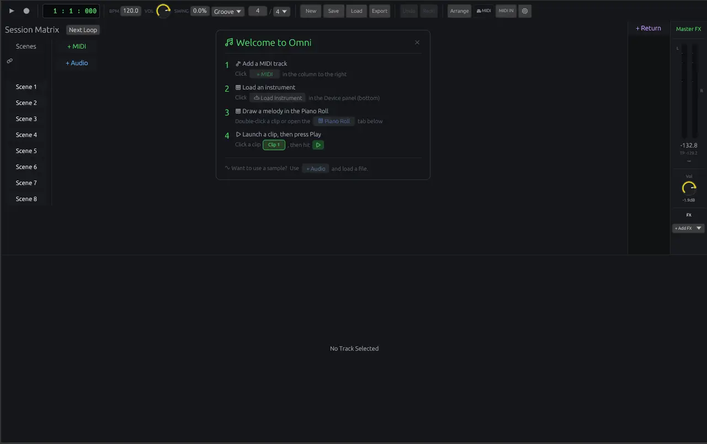Click the Session Matrix title
The width and height of the screenshot is (707, 444).
pyautogui.click(x=32, y=30)
